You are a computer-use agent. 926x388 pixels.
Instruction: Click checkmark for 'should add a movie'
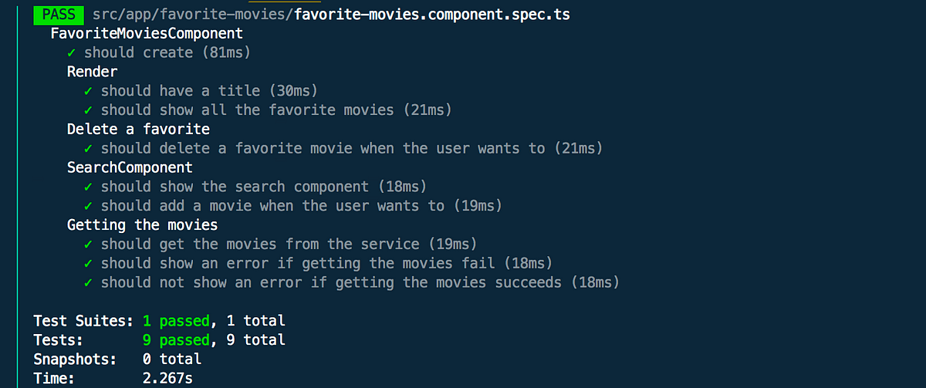pyautogui.click(x=89, y=206)
